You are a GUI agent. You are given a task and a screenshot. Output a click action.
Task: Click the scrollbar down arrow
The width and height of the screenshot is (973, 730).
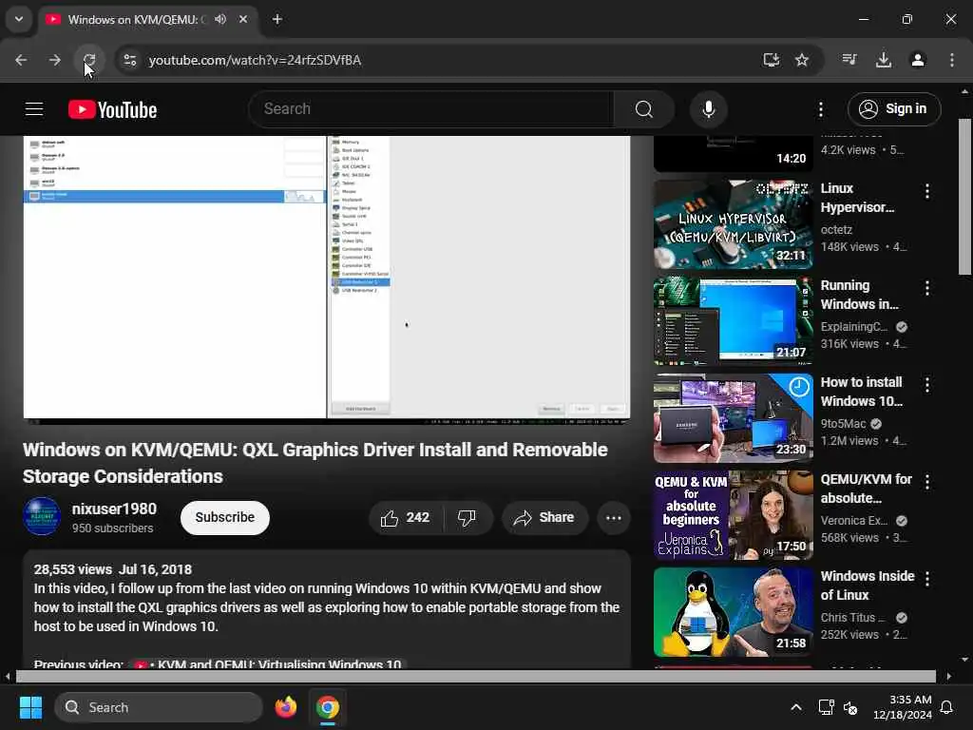point(964,660)
